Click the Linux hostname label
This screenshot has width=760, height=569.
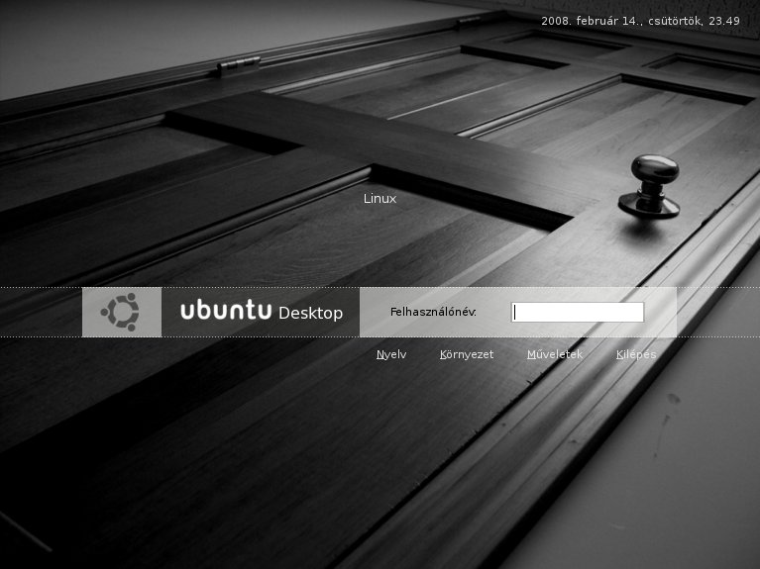click(380, 199)
